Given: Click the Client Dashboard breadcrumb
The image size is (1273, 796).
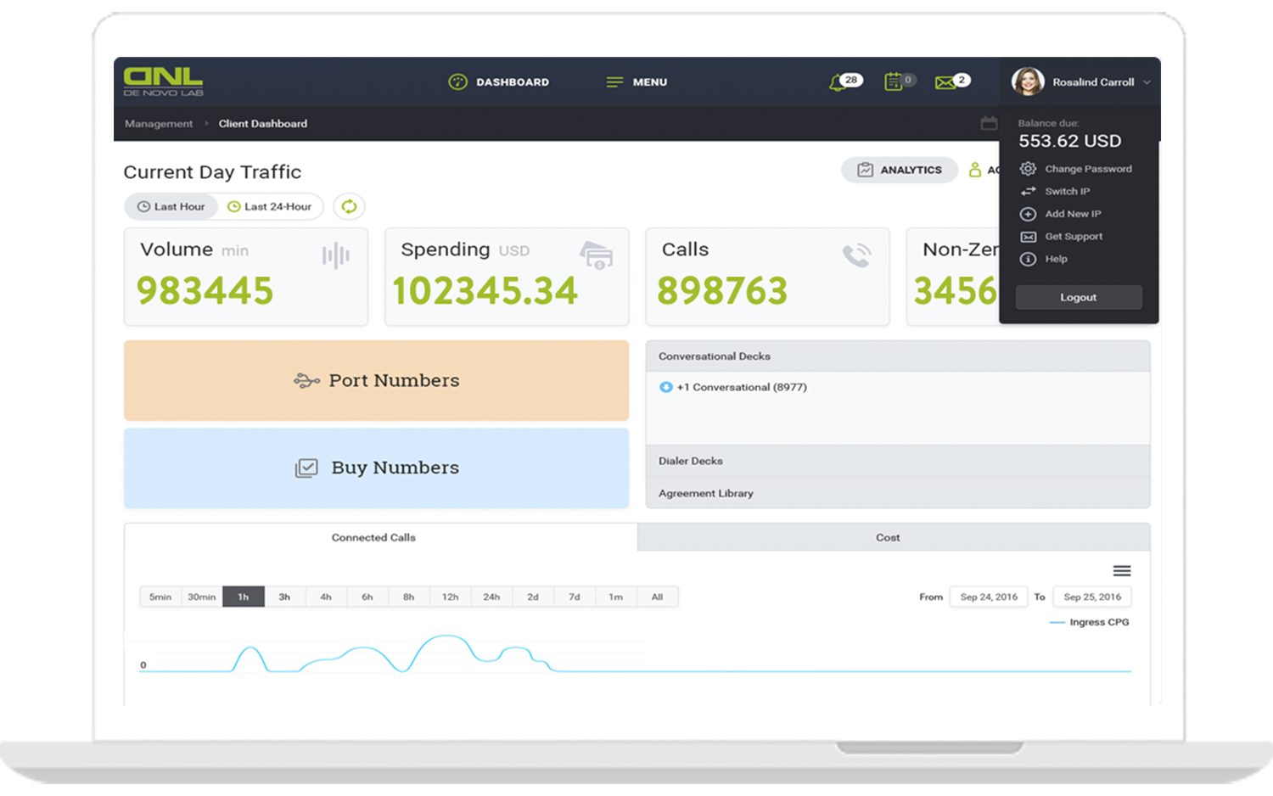Looking at the screenshot, I should (263, 124).
